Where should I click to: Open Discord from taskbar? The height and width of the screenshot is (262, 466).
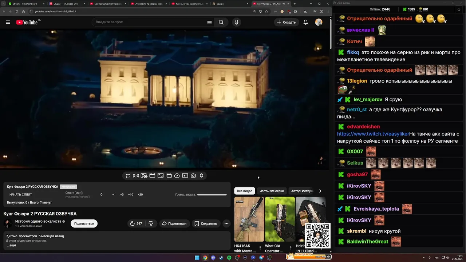tap(213, 258)
